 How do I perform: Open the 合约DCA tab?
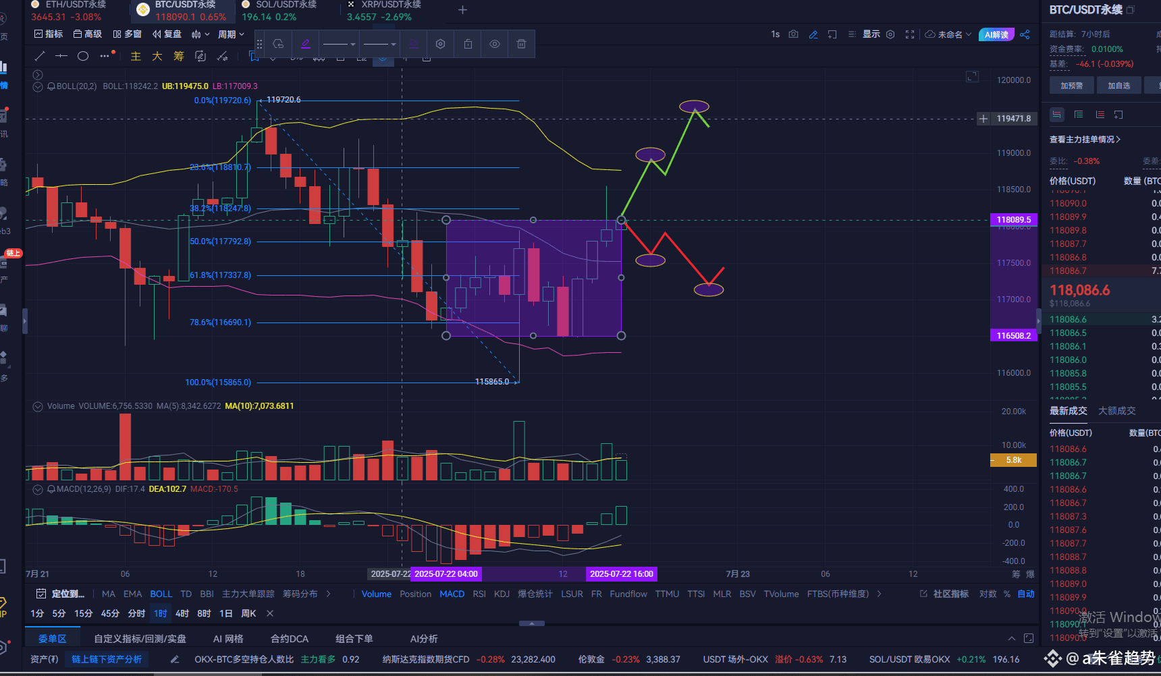tap(290, 638)
